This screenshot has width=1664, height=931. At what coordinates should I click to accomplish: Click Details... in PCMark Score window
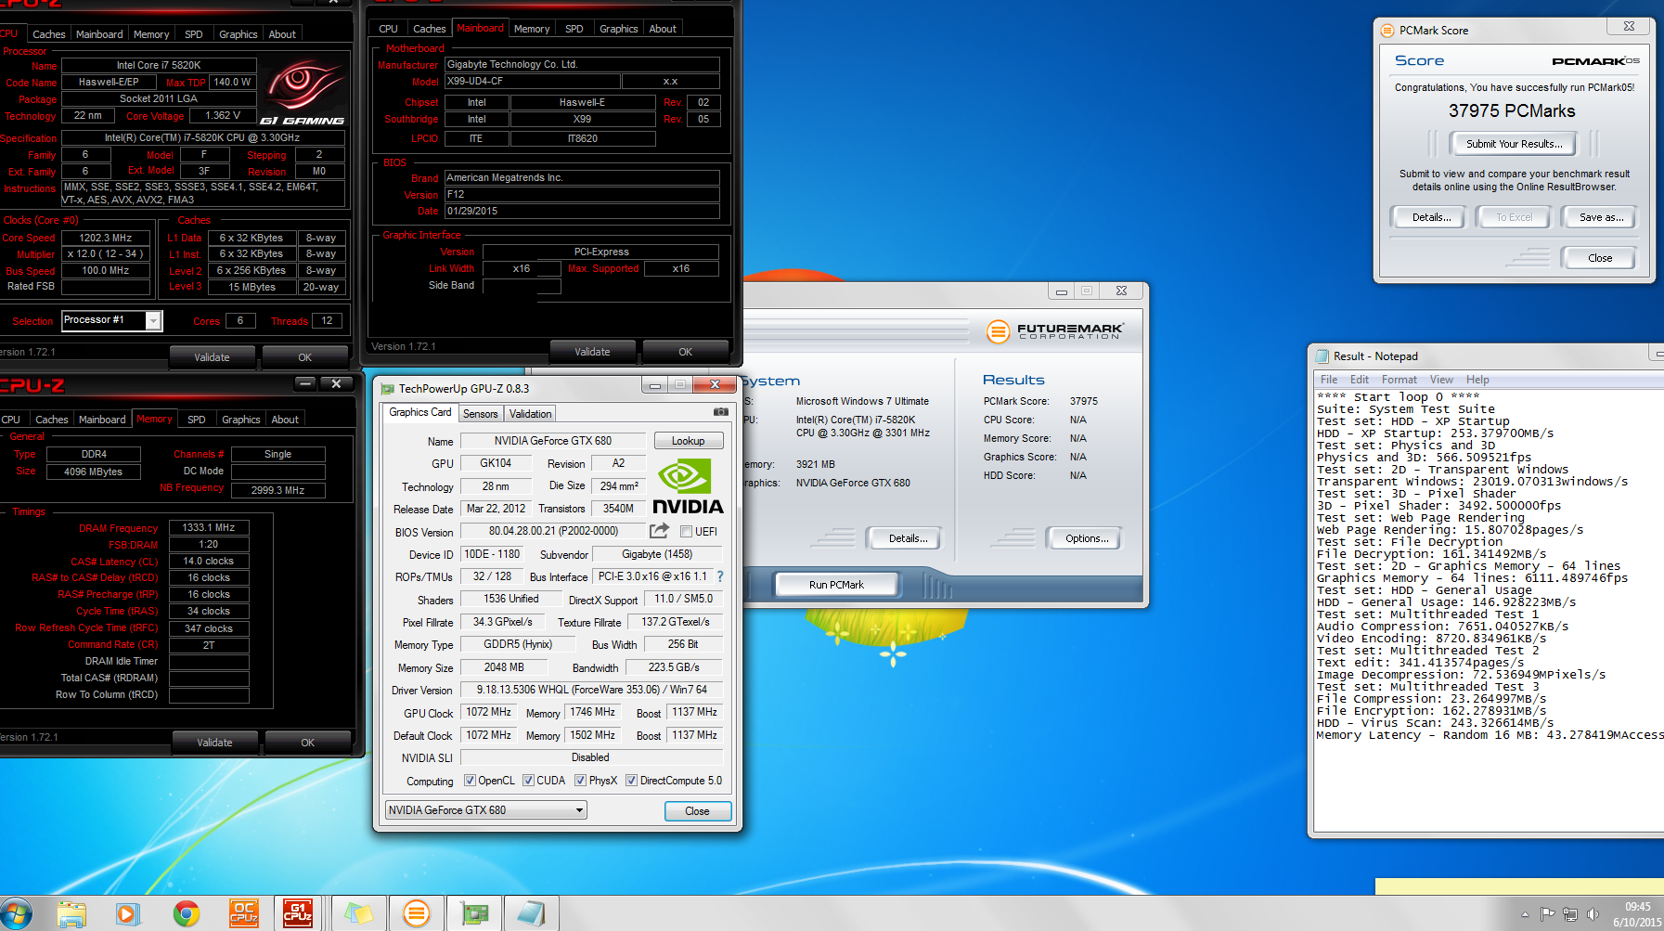pos(1431,217)
